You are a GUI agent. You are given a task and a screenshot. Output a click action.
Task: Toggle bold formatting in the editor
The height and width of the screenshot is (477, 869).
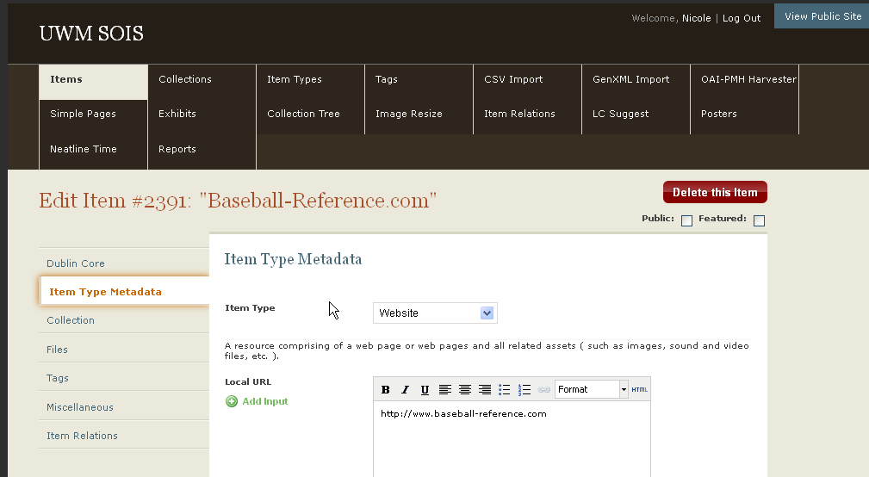(386, 390)
